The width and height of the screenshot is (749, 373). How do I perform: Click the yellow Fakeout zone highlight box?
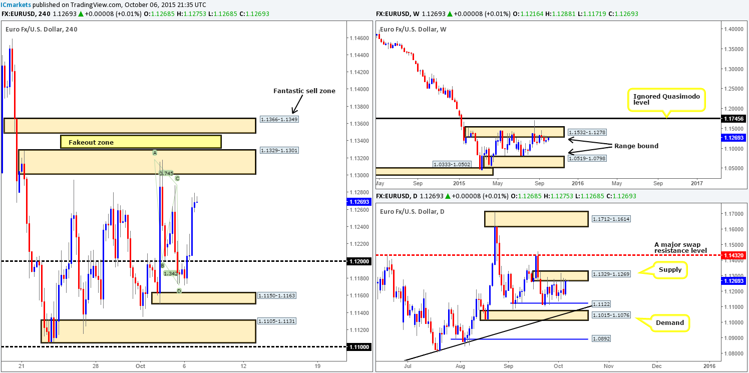pos(140,142)
